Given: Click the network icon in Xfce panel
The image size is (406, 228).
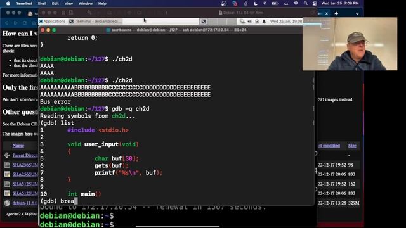Looking at the screenshot, I should click(242, 22).
